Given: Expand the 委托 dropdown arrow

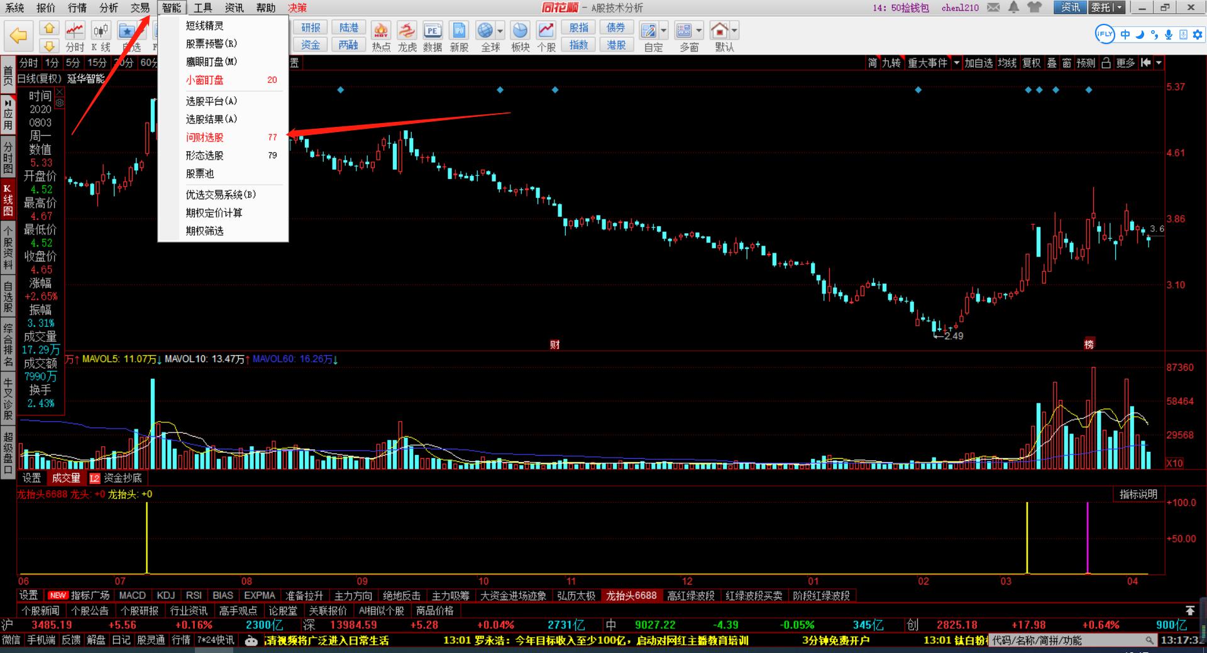Looking at the screenshot, I should point(1120,8).
